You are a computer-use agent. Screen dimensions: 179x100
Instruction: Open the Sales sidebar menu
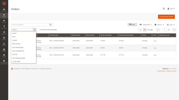[x=4, y=16]
